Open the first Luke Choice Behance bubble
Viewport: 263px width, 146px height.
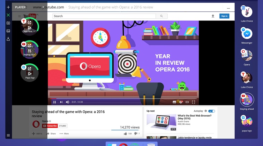click(247, 12)
